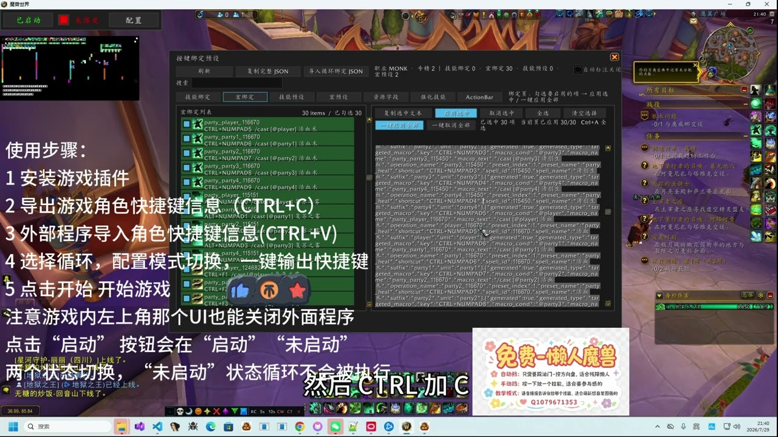Click the 深夜训练 quest icon
778x437 pixels.
tap(644, 260)
